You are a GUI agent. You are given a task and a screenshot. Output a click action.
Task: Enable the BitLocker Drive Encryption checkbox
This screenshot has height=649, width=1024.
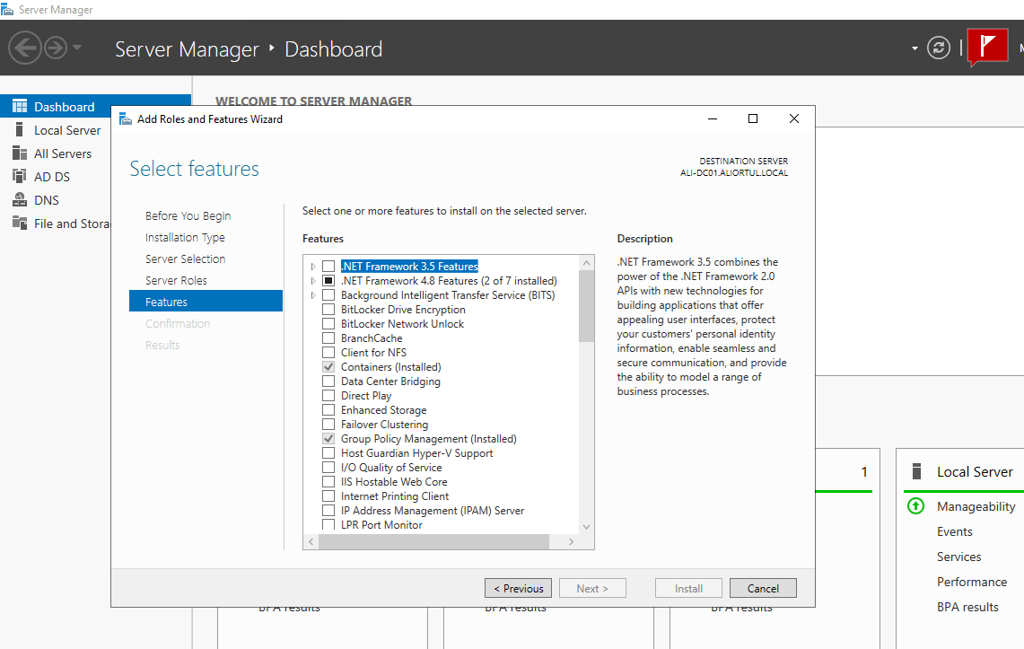[328, 310]
